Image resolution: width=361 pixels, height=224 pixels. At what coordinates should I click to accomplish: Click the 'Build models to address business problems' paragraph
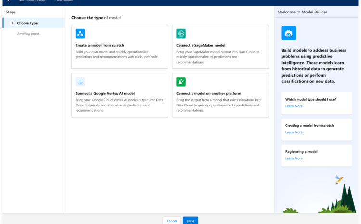313,66
